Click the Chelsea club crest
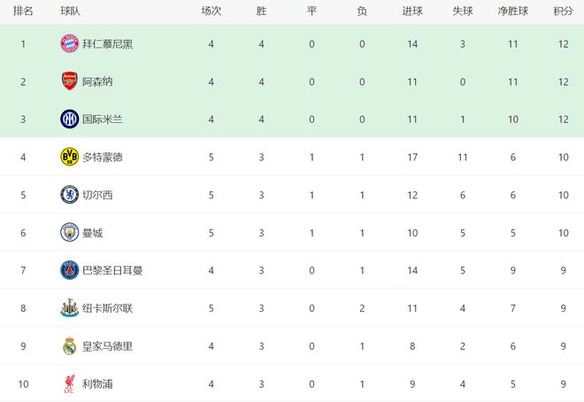The width and height of the screenshot is (584, 402). (x=69, y=195)
